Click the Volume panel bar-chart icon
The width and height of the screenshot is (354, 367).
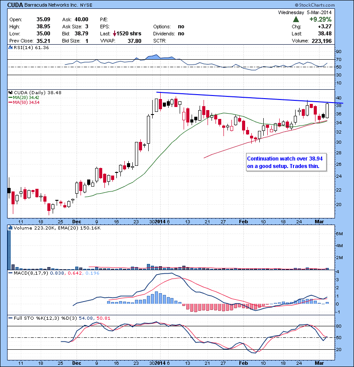pos(10,228)
